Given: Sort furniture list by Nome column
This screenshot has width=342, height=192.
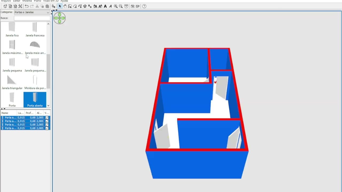Looking at the screenshot, I should (x=9, y=113).
